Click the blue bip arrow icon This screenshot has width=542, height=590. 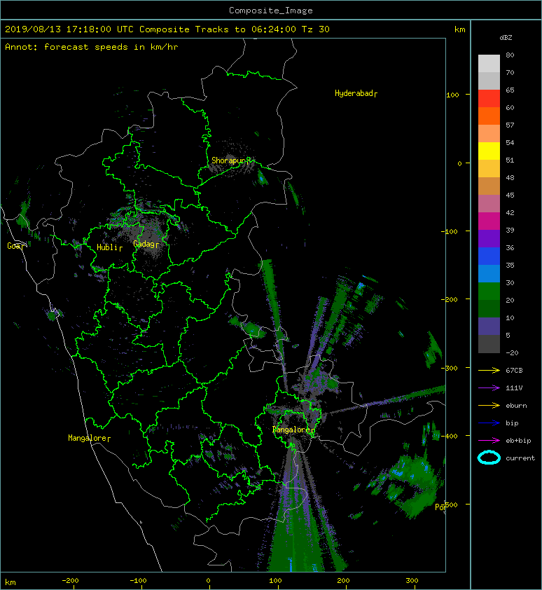tap(489, 423)
